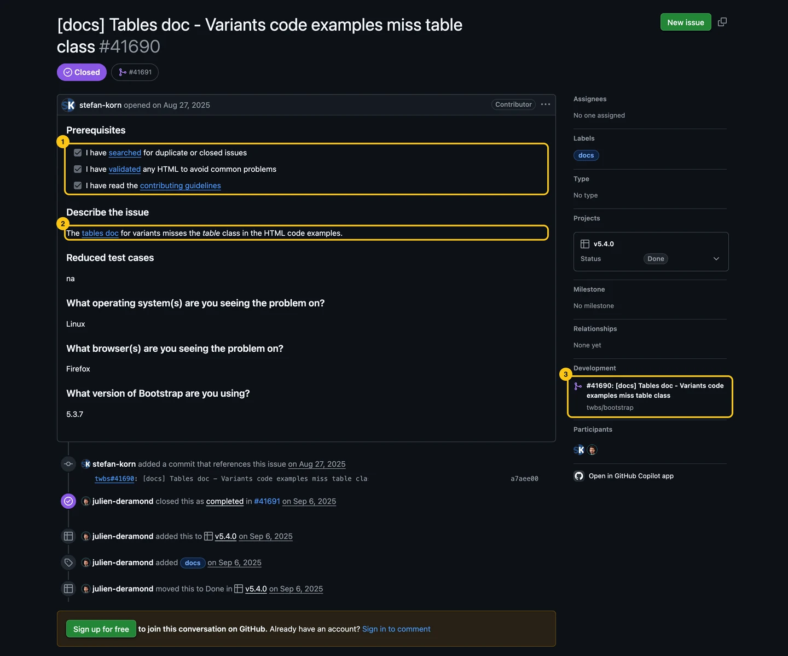Click docs label in timeline event
This screenshot has height=656, width=788.
[x=193, y=562]
